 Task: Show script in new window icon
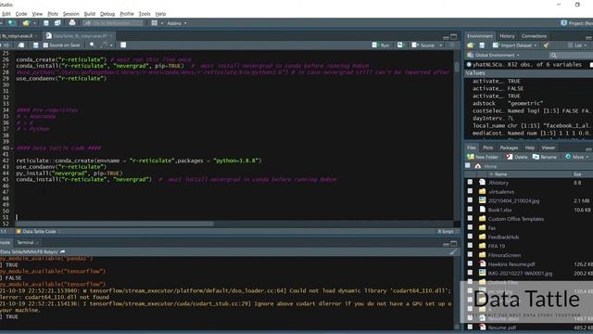point(21,45)
